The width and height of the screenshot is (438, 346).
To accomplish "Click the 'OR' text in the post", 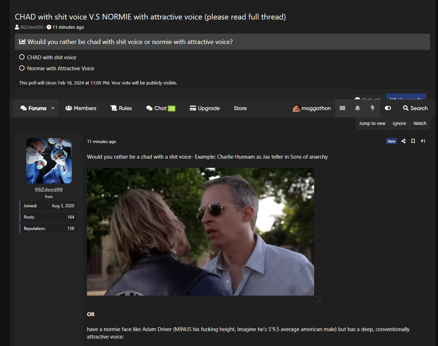I will click(x=91, y=314).
